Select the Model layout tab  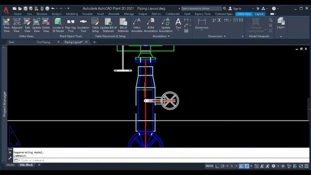point(10,165)
